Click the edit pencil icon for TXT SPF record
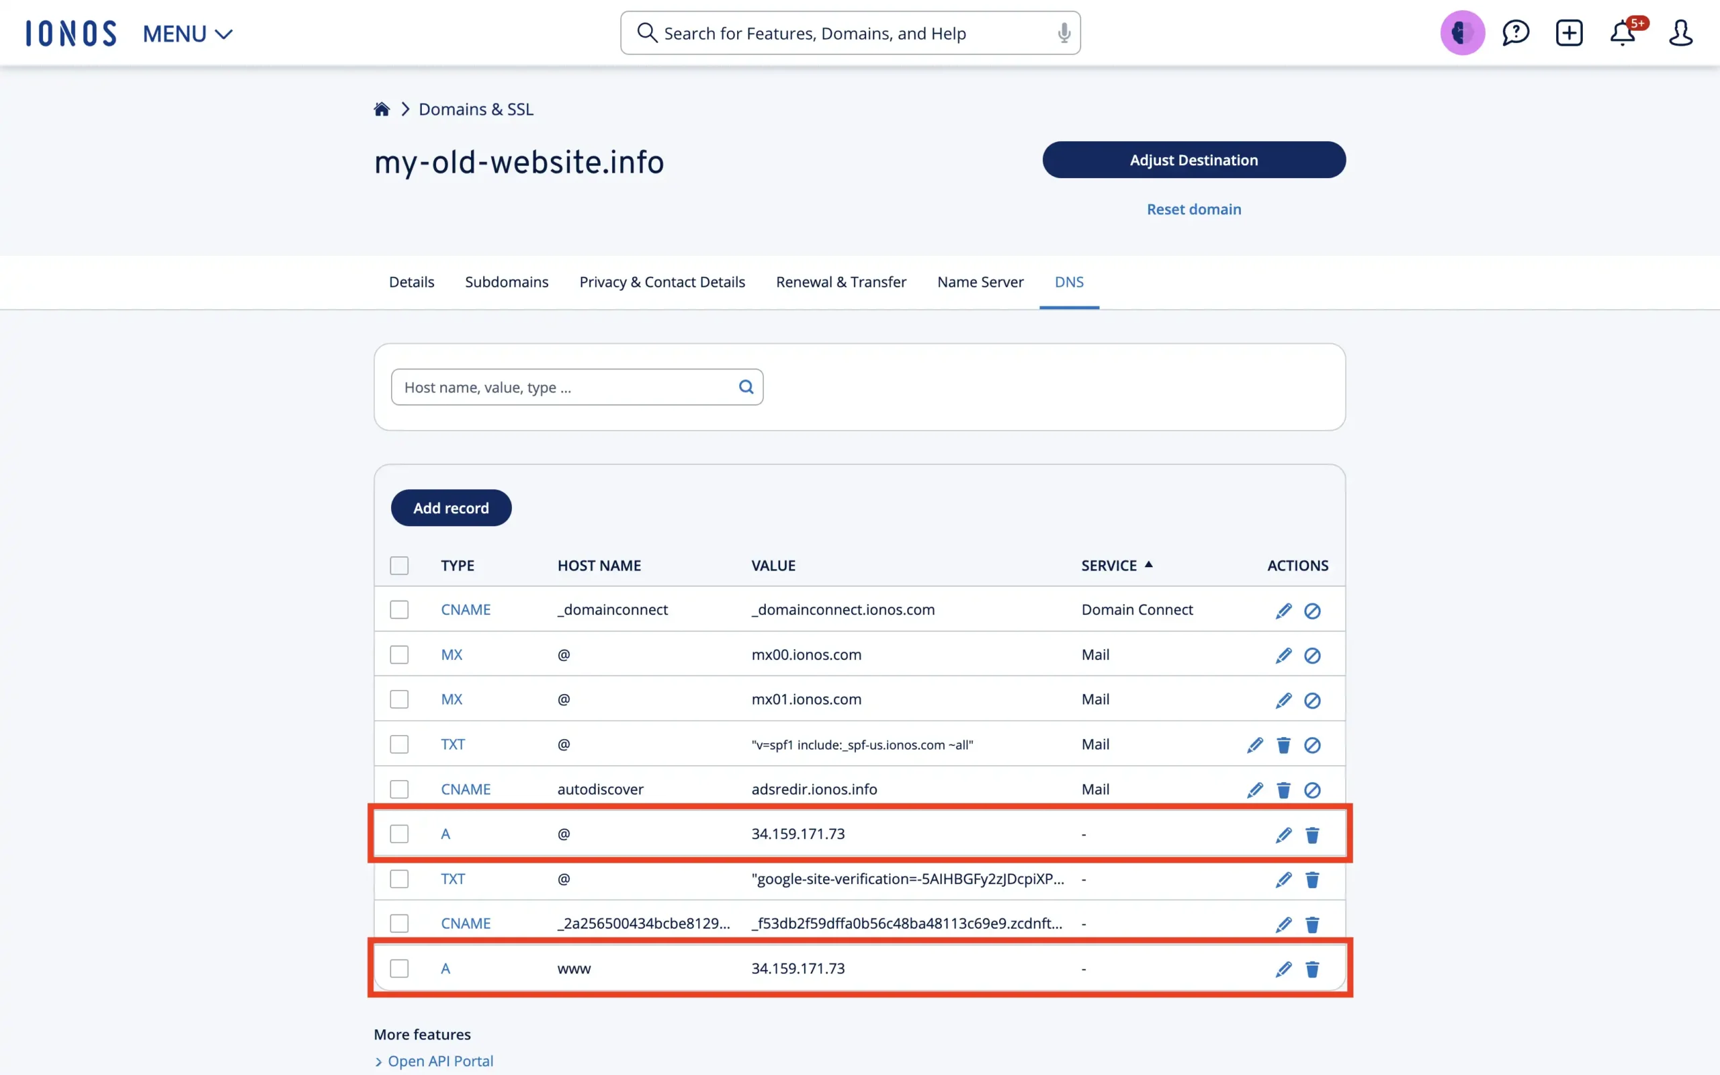Image resolution: width=1720 pixels, height=1075 pixels. pos(1254,744)
